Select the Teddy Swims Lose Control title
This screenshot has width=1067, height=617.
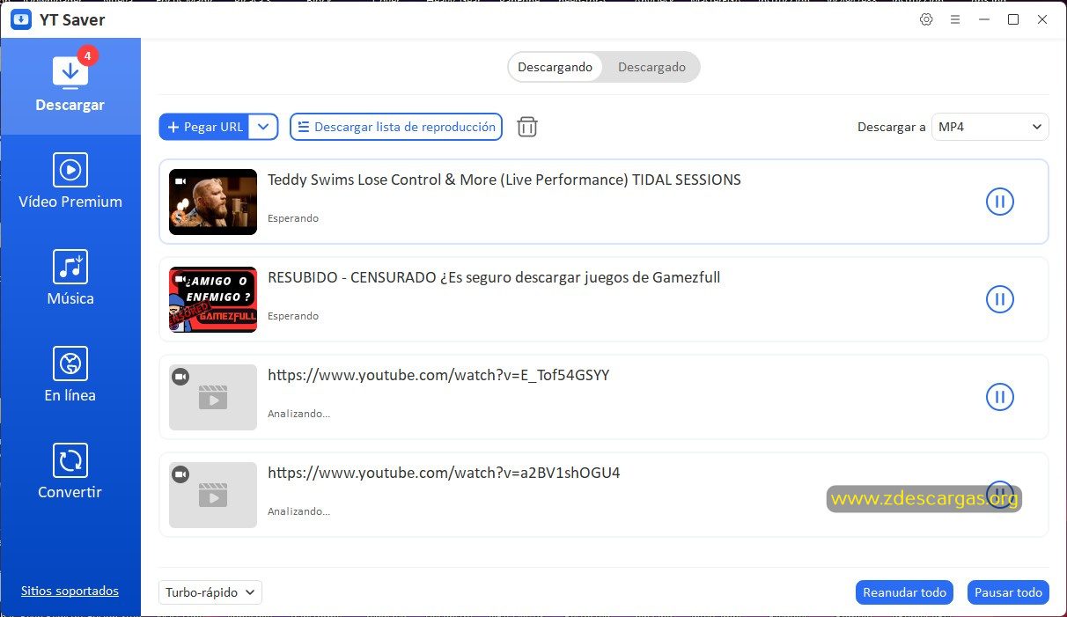[504, 180]
